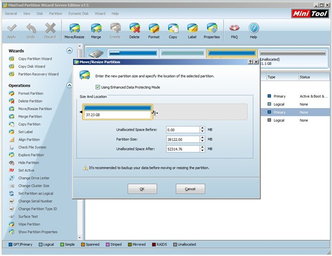Confirm resize with OK button

click(x=143, y=189)
